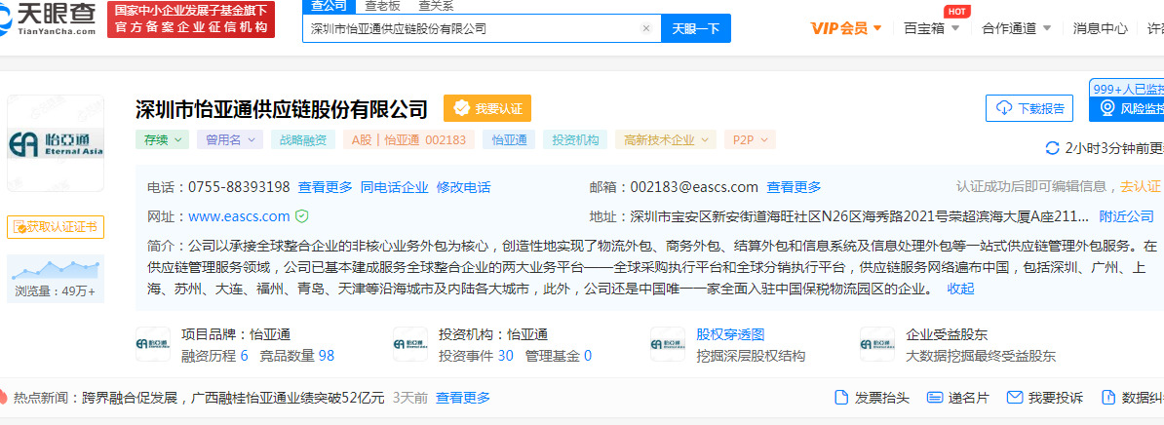Expand the 百宝箱 menu
Screen dimensions: 1164x425
pos(932,28)
